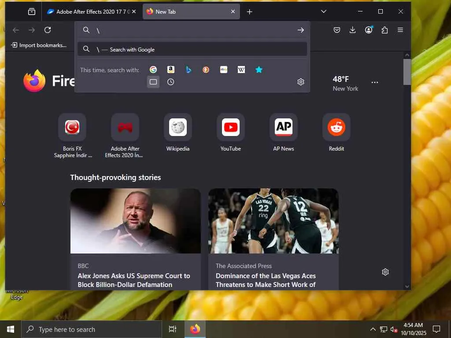Open the taskbar clock and date
This screenshot has height=338, width=451.
[413, 329]
